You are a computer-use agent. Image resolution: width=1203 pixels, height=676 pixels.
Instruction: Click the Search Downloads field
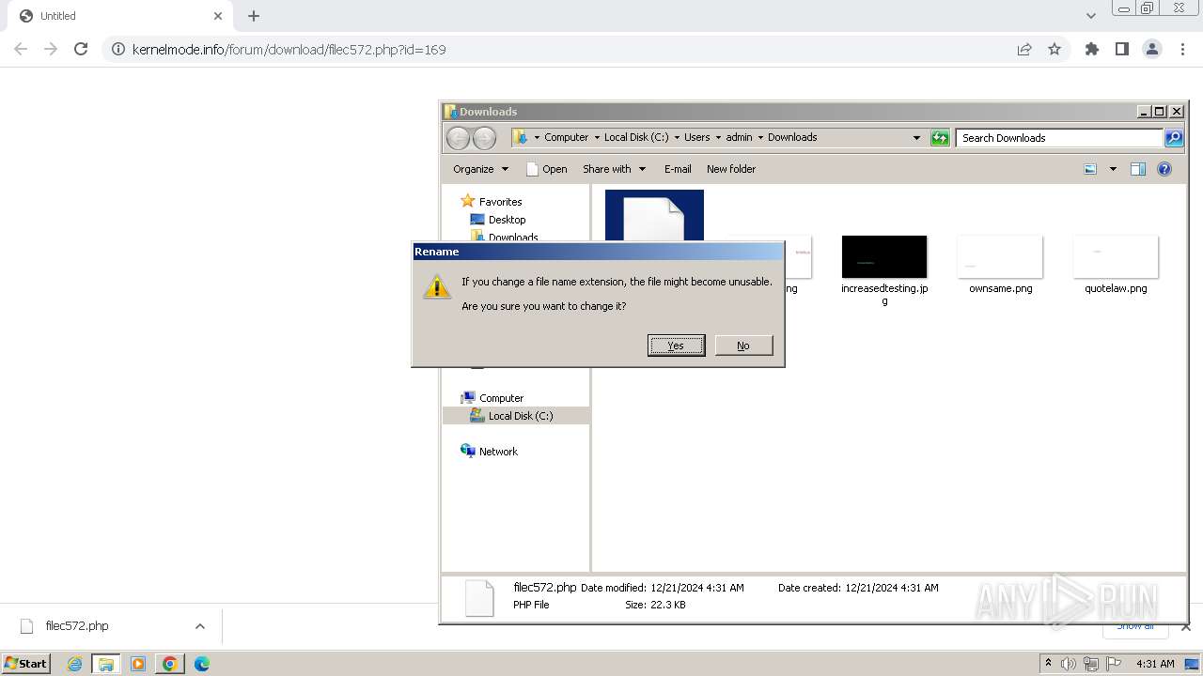coord(1059,138)
